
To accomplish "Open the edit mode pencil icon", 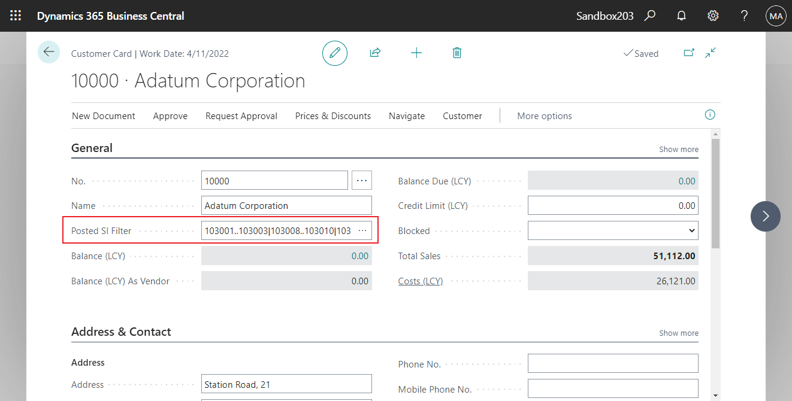I will 335,53.
